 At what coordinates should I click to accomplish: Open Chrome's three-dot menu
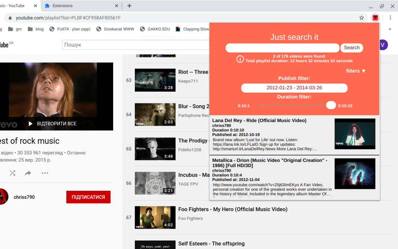(x=390, y=18)
